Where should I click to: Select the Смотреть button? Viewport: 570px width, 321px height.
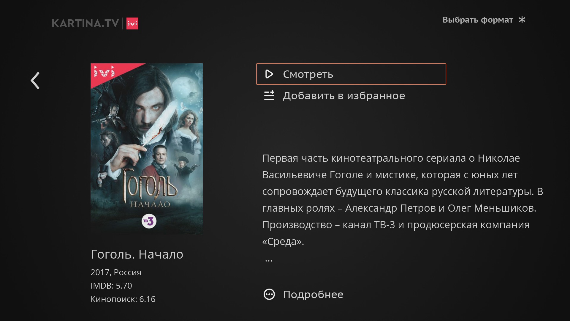(351, 74)
